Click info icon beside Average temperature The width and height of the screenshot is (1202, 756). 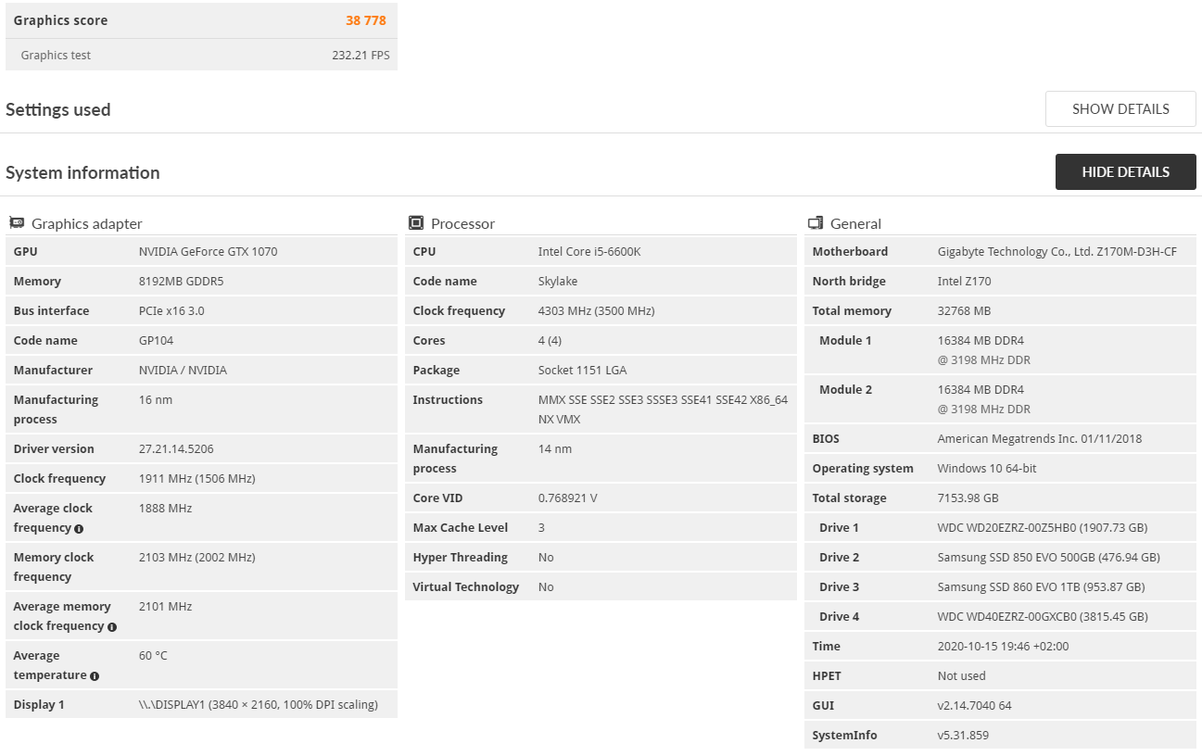(x=95, y=676)
